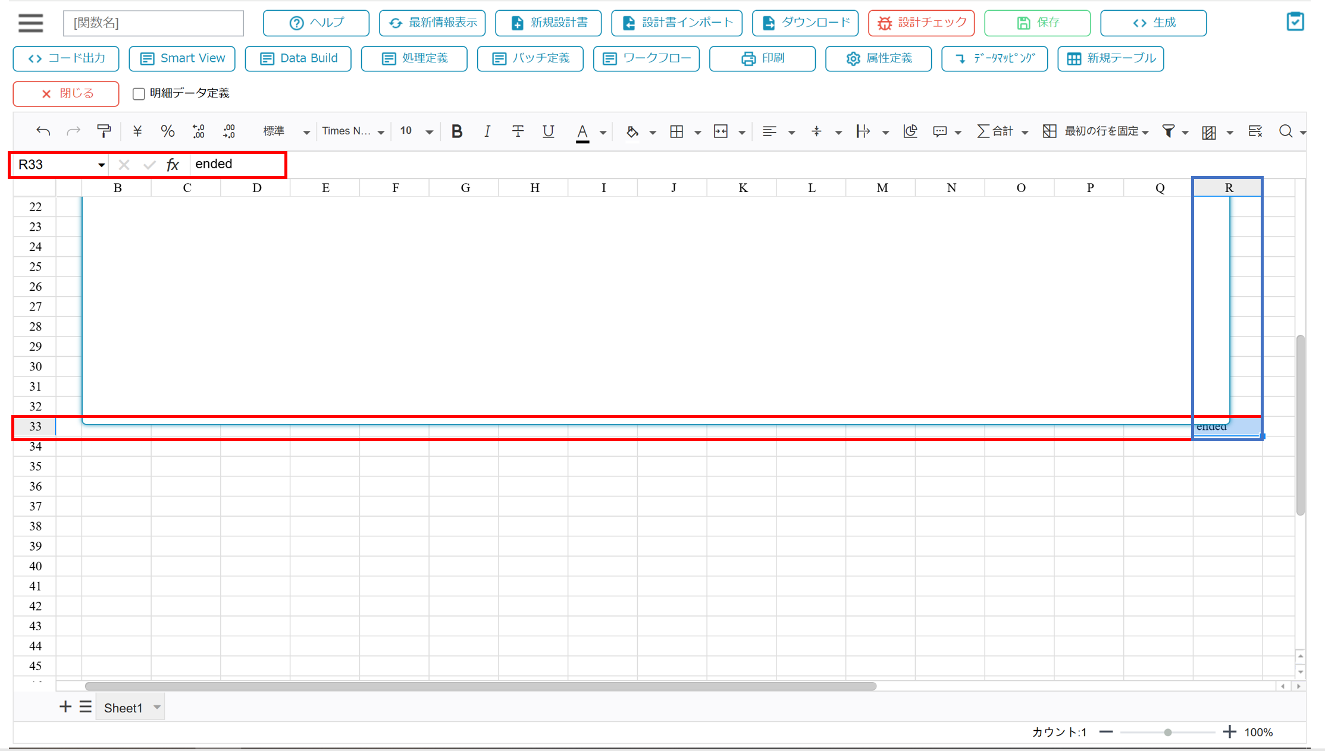Image resolution: width=1325 pixels, height=751 pixels.
Task: Click the [関数名] input field
Action: (x=154, y=23)
